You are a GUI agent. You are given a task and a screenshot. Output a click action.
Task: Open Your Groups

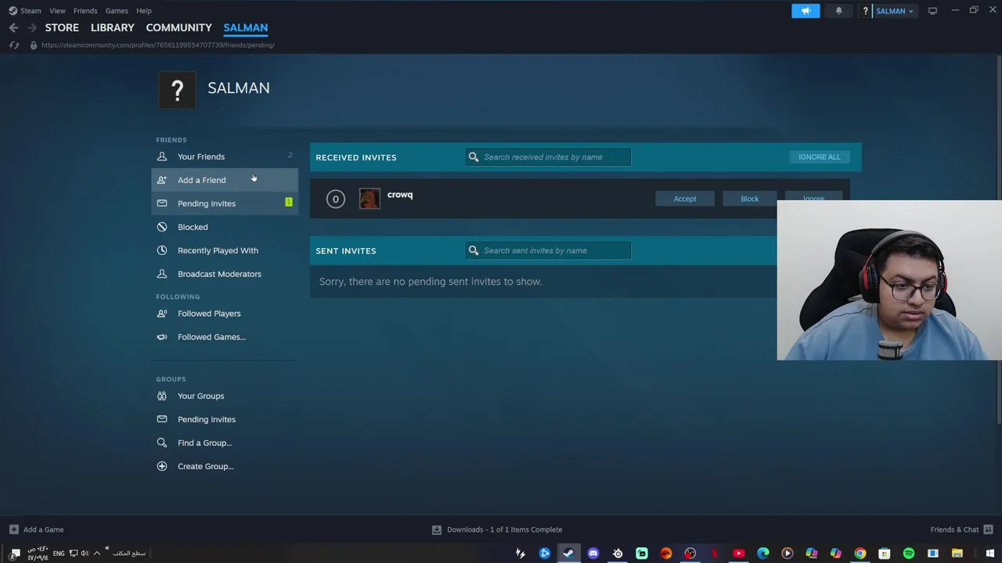[225, 396]
